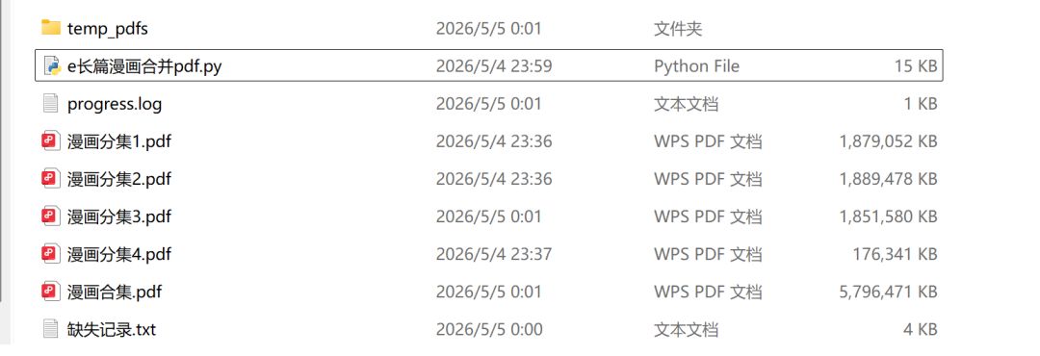Image resolution: width=1040 pixels, height=356 pixels.
Task: Select the 缺失记录.txt file name
Action: (x=112, y=329)
